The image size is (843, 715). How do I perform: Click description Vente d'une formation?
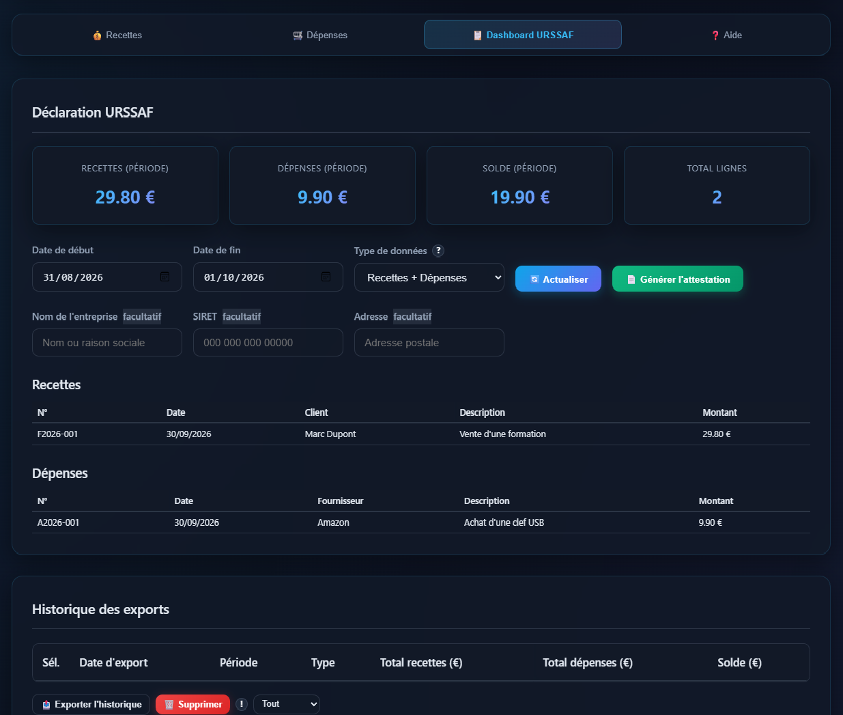(502, 434)
